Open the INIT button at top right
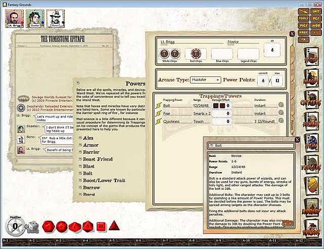This screenshot has height=249, width=324. [x=316, y=11]
